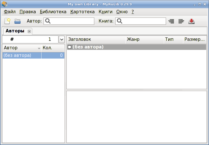Click the open folder toolbar icon
This screenshot has height=145, width=209.
coord(18,21)
